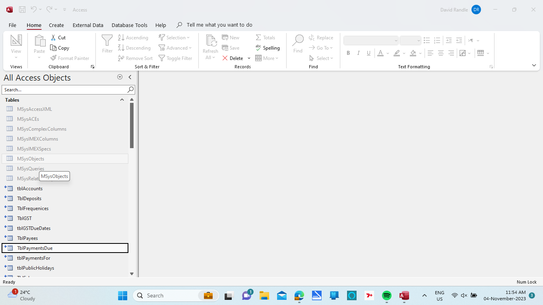Click the red Delete record icon
543x305 pixels.
[x=225, y=58]
